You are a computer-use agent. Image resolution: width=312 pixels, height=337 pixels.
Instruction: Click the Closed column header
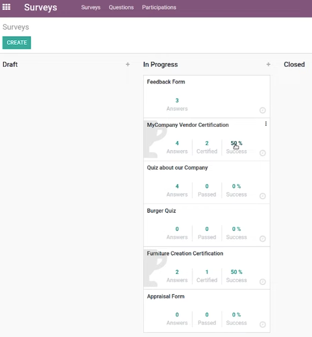click(294, 64)
